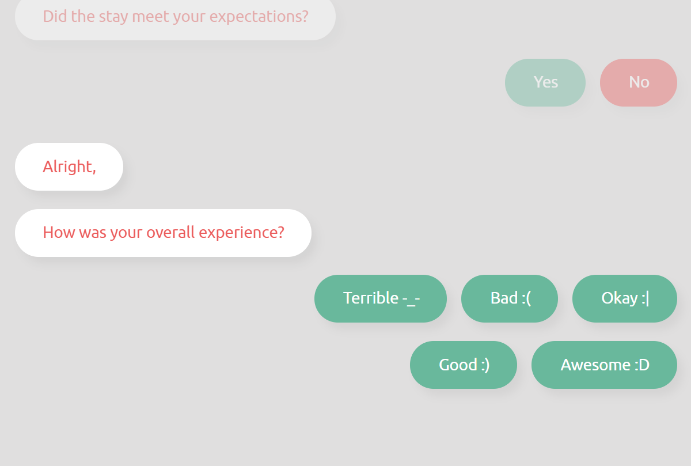The width and height of the screenshot is (691, 466).
Task: Answer with the worst rating, Terrible
Action: point(381,298)
